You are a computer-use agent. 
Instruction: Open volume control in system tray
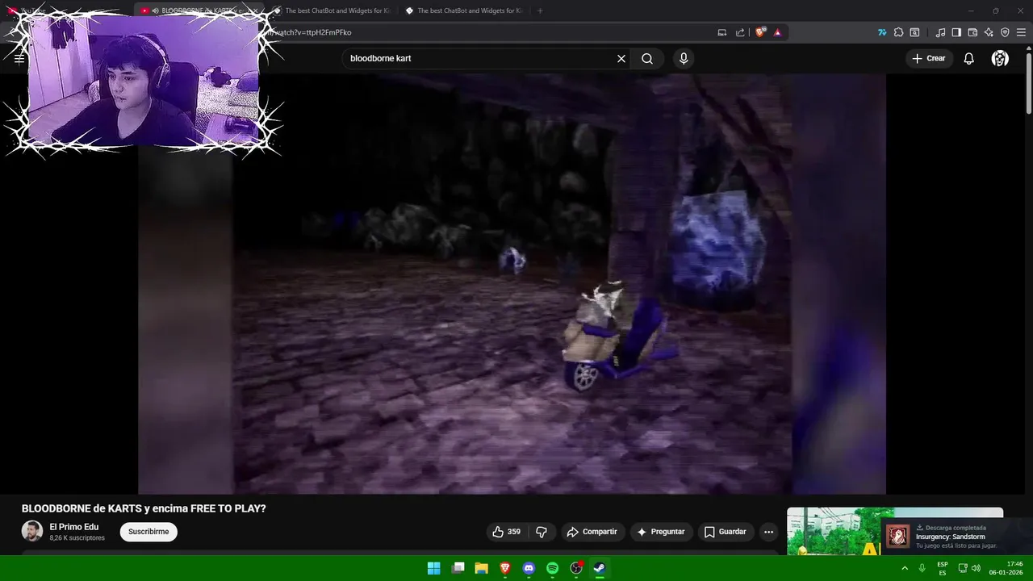click(x=977, y=568)
